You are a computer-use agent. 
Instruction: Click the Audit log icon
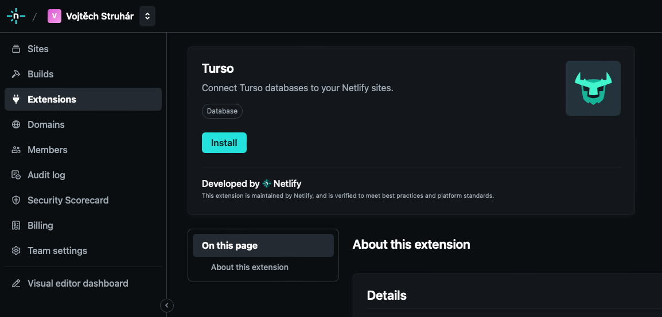tap(16, 175)
